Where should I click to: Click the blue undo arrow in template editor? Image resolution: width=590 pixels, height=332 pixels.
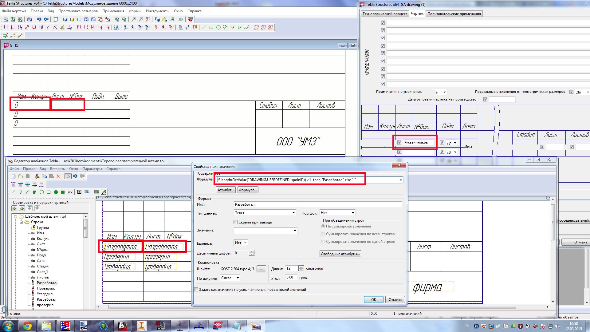75,176
